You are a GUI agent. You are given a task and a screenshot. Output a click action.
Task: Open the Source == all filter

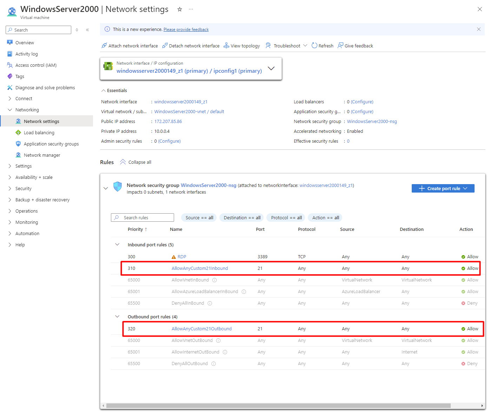click(199, 218)
